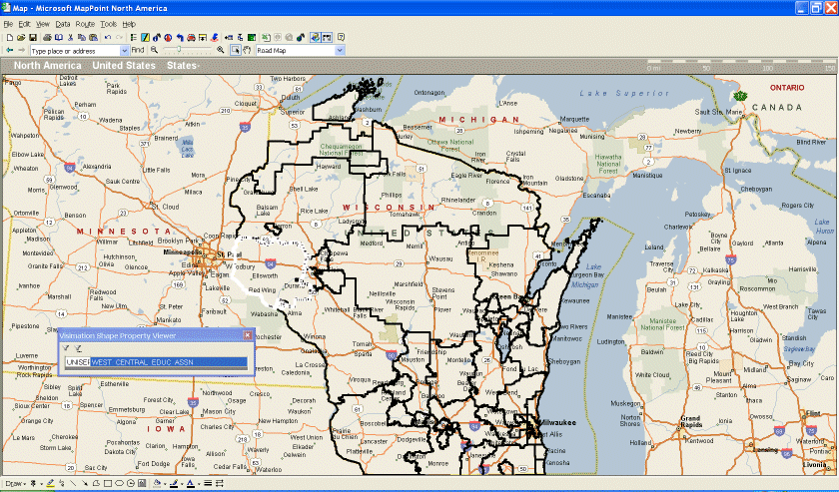Click underlined filter icon in Property Viewer

tap(78, 348)
